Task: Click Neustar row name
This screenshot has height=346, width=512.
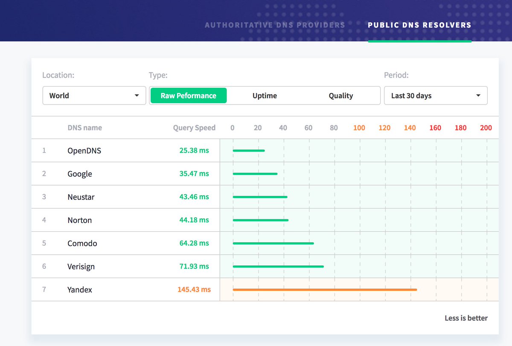Action: [81, 197]
